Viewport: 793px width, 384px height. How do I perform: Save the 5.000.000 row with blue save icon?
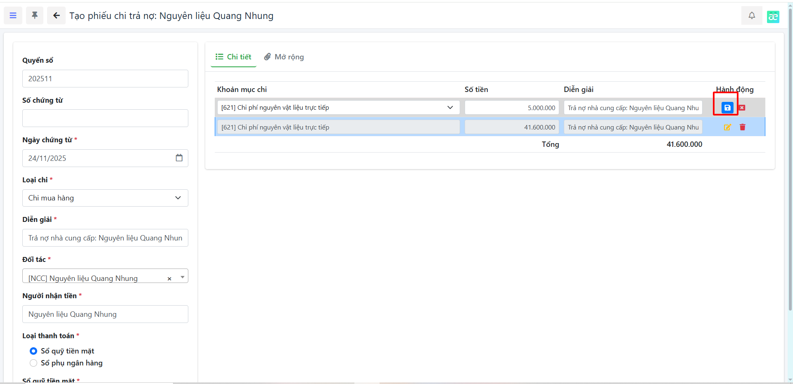point(727,108)
